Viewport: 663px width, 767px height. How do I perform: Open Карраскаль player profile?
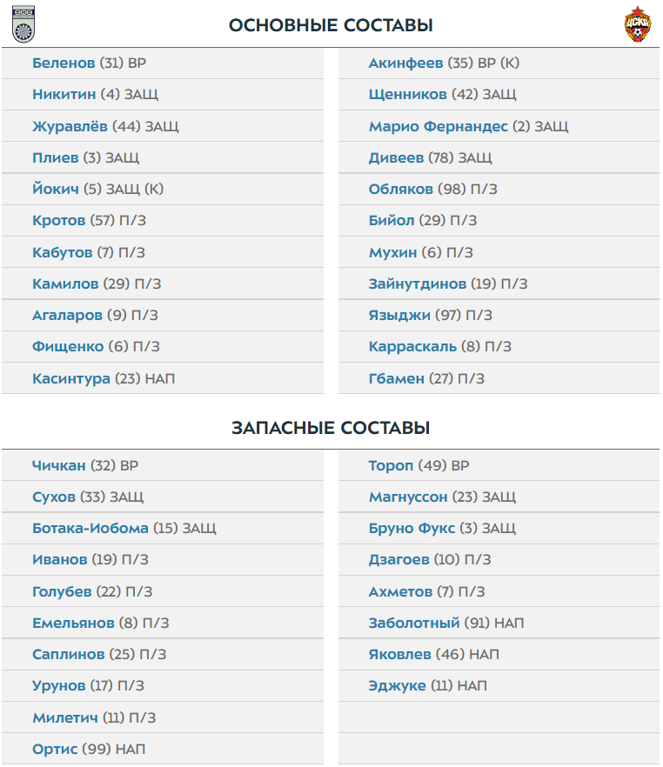[412, 346]
